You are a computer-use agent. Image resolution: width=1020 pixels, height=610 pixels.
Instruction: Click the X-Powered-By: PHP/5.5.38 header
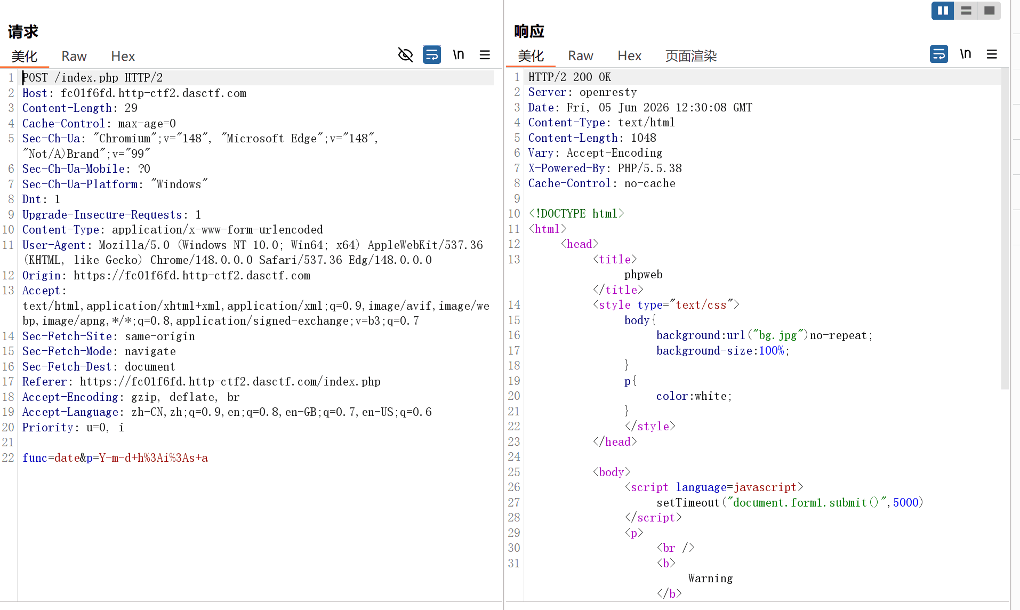[605, 168]
